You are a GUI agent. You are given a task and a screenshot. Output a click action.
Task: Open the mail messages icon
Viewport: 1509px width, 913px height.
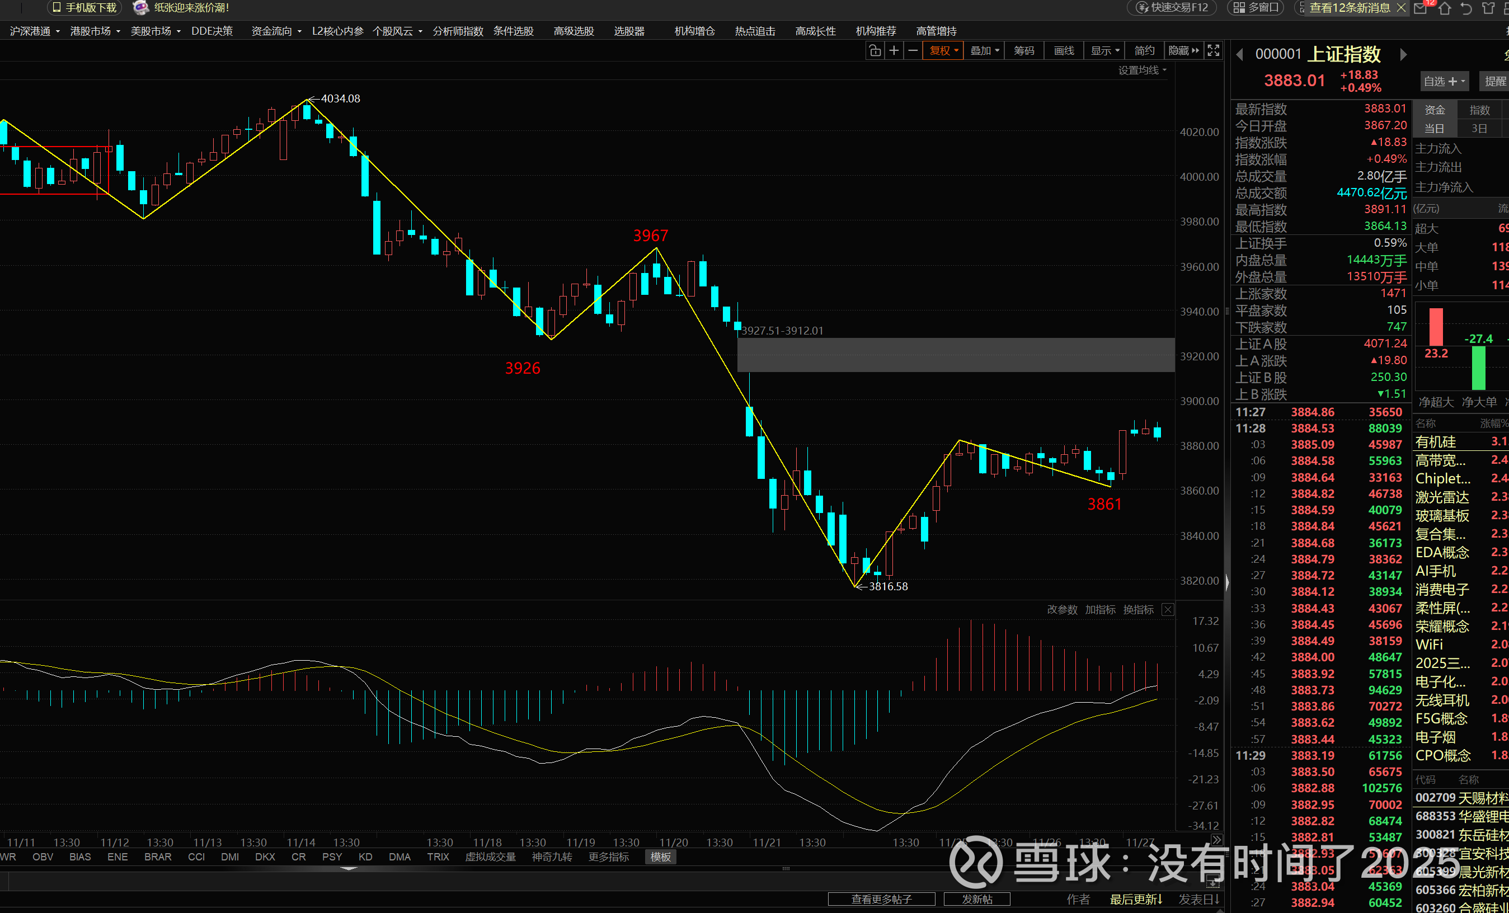pyautogui.click(x=1420, y=8)
